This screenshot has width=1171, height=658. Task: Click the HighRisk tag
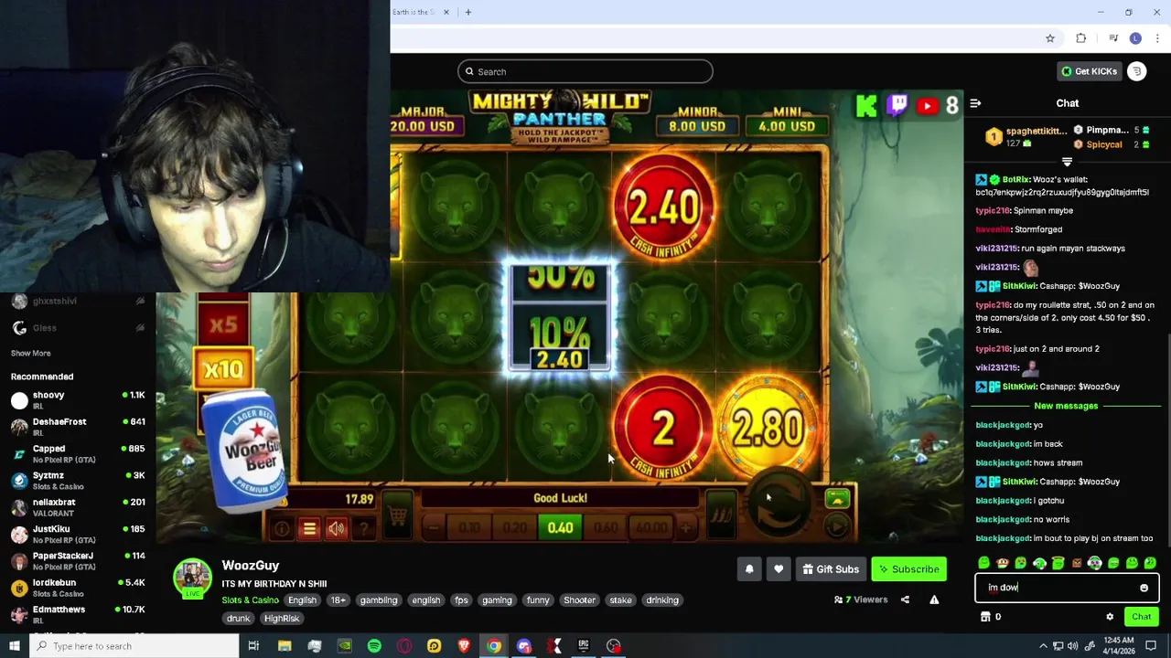click(x=282, y=619)
